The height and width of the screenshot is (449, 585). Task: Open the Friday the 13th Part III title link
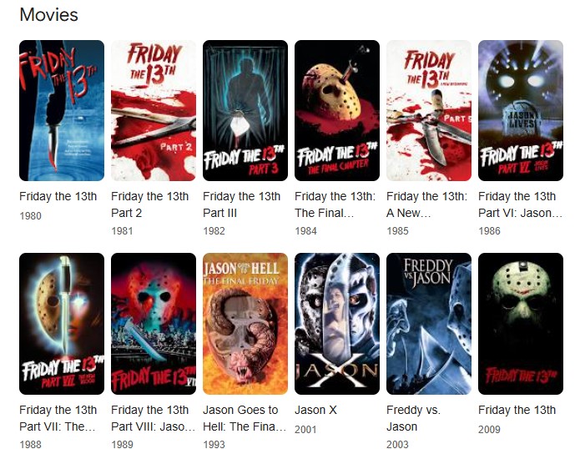click(241, 204)
